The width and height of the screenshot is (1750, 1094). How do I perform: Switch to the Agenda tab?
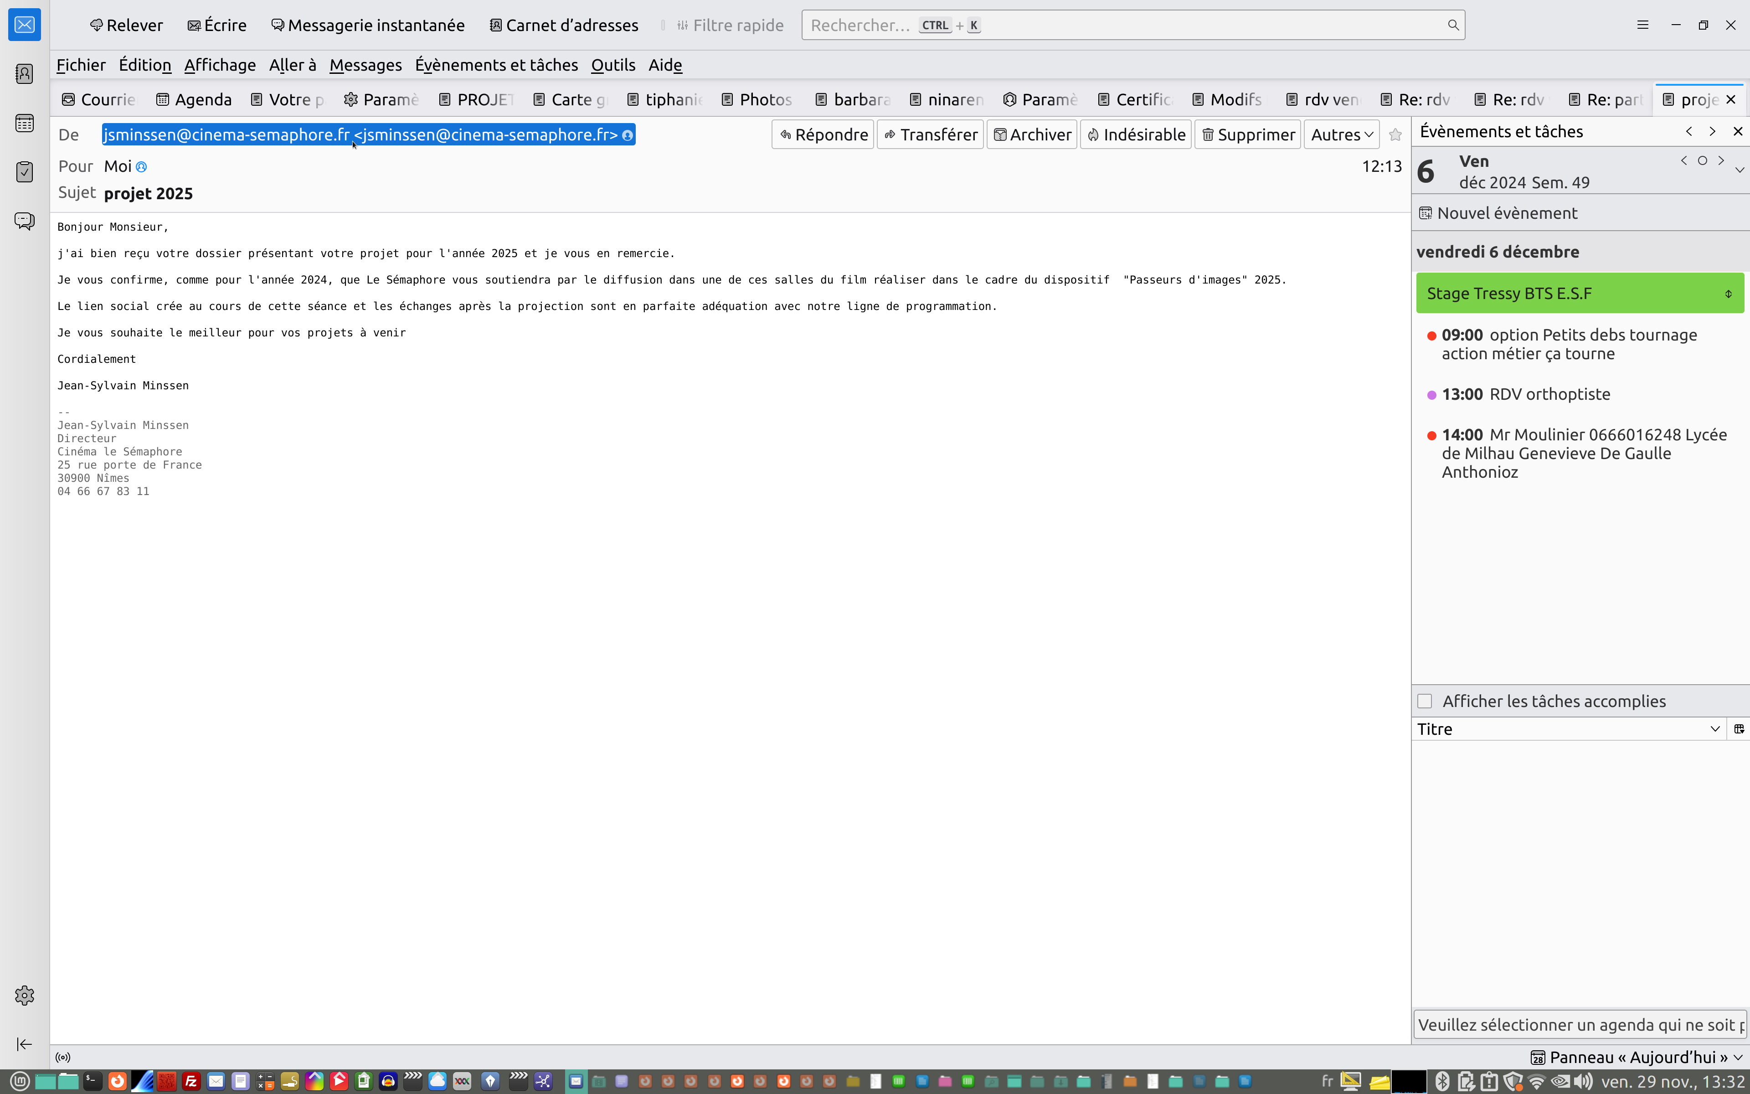point(195,100)
